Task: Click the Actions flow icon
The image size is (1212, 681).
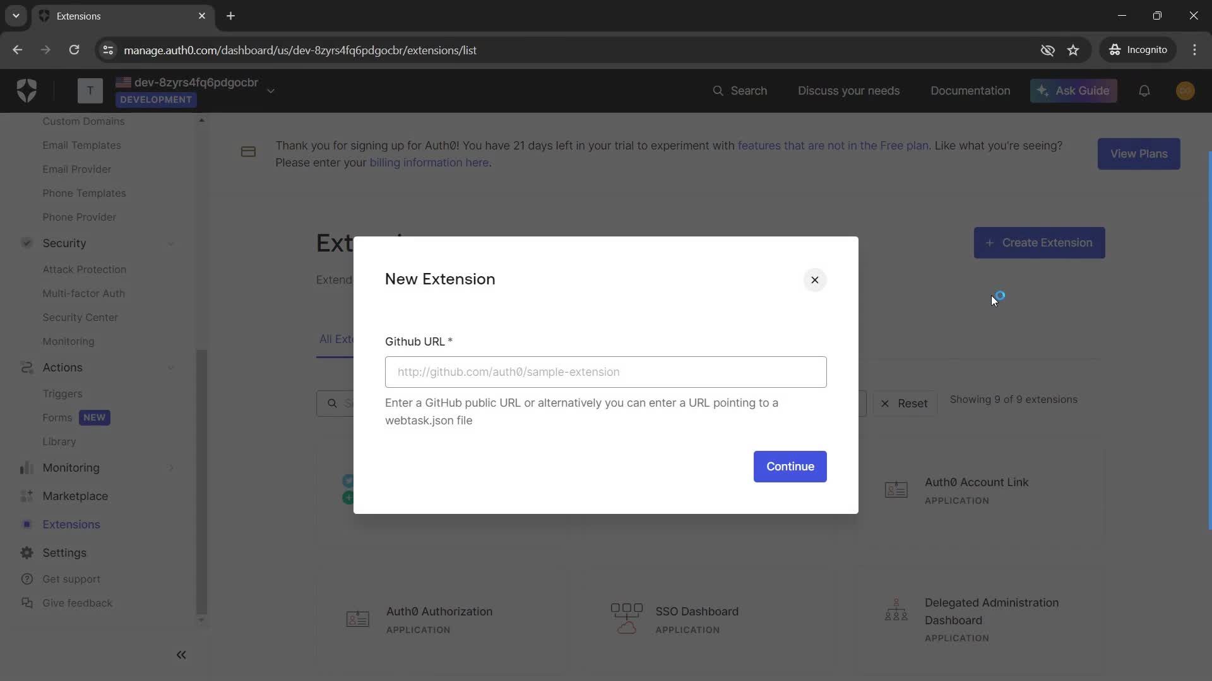Action: click(x=27, y=367)
